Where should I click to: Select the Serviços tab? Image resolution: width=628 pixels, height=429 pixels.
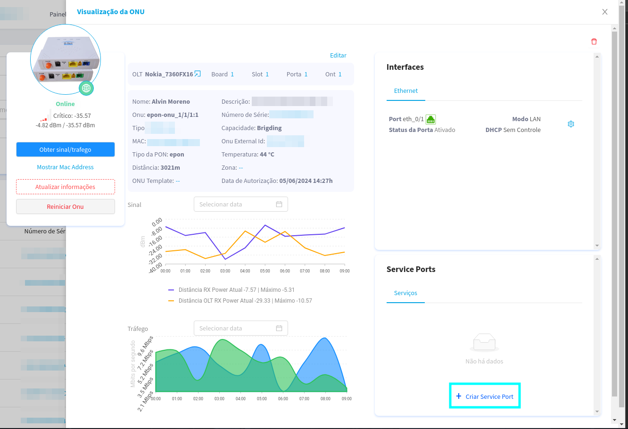(405, 293)
